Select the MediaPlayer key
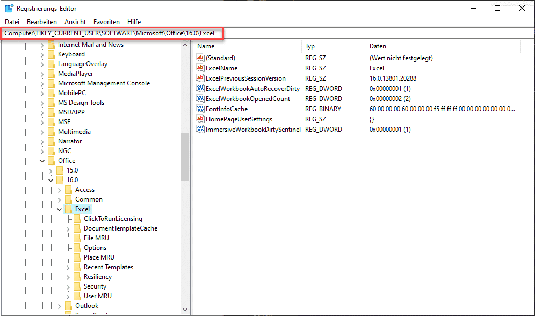 75,74
